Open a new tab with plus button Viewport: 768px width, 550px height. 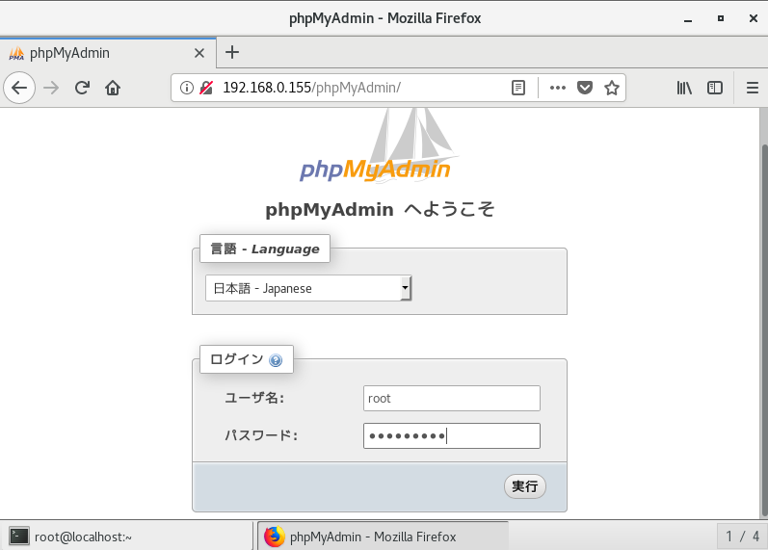[232, 52]
